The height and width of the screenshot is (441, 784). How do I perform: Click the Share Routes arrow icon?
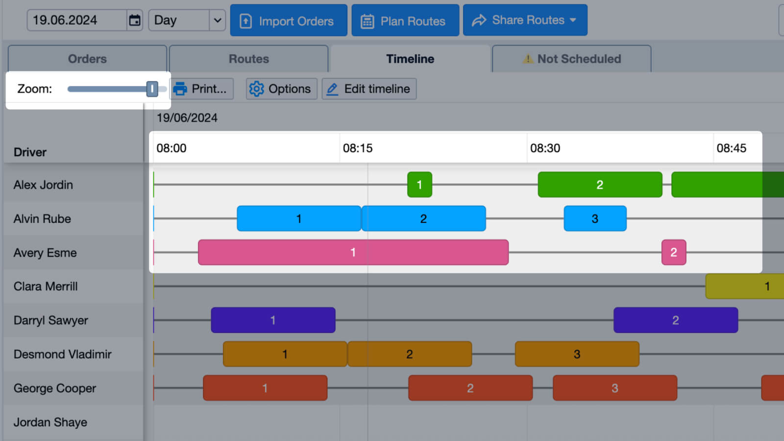tap(478, 20)
